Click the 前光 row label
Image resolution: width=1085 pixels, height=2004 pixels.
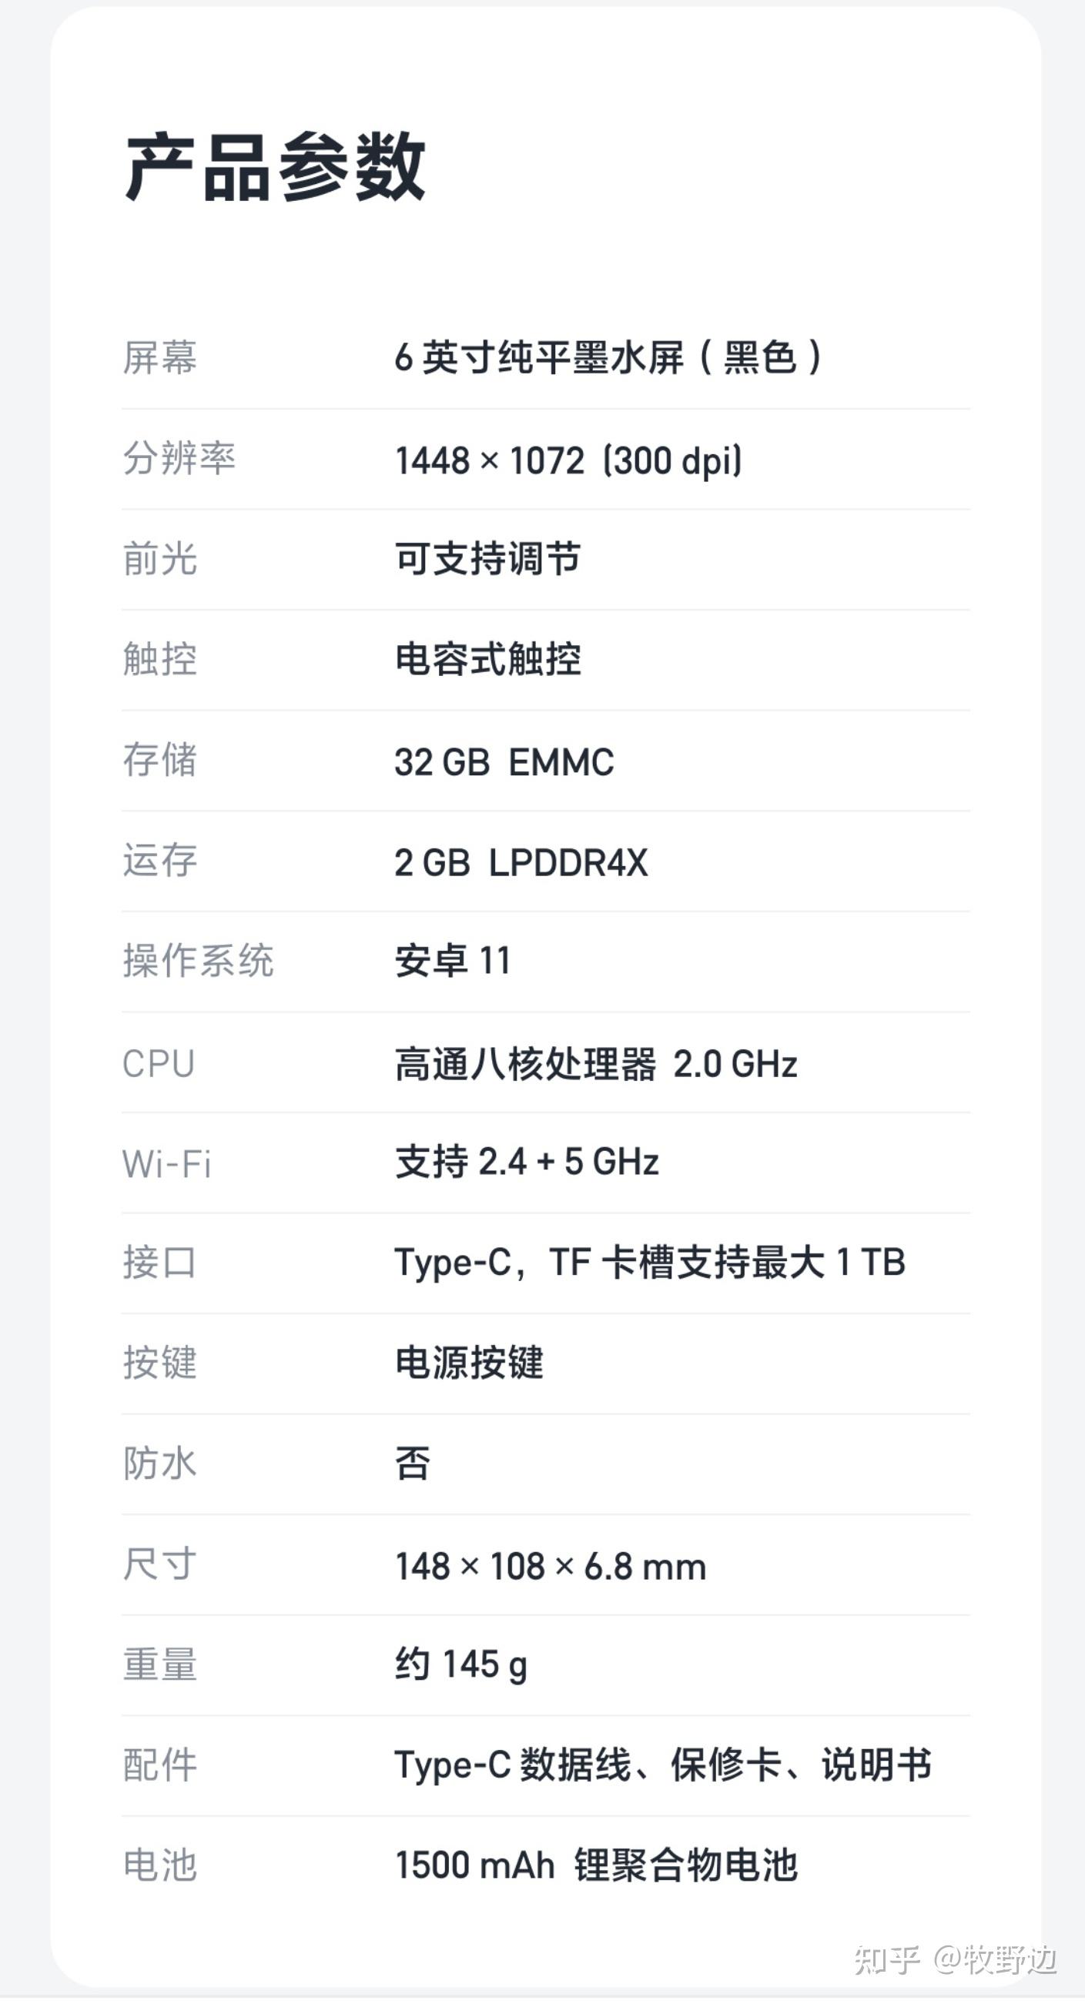pyautogui.click(x=159, y=560)
